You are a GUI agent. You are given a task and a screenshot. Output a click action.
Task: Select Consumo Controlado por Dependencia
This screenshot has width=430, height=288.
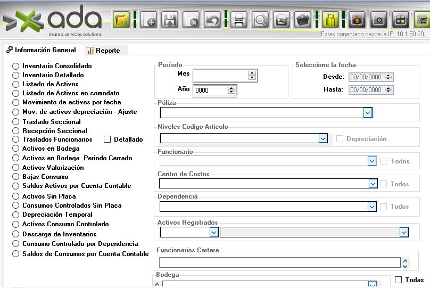coord(15,244)
